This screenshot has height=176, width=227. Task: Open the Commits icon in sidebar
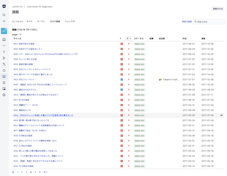[x=4, y=52]
